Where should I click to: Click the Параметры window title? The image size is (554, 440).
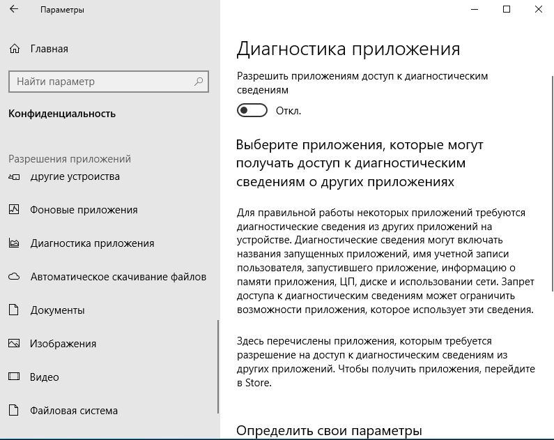click(x=62, y=10)
